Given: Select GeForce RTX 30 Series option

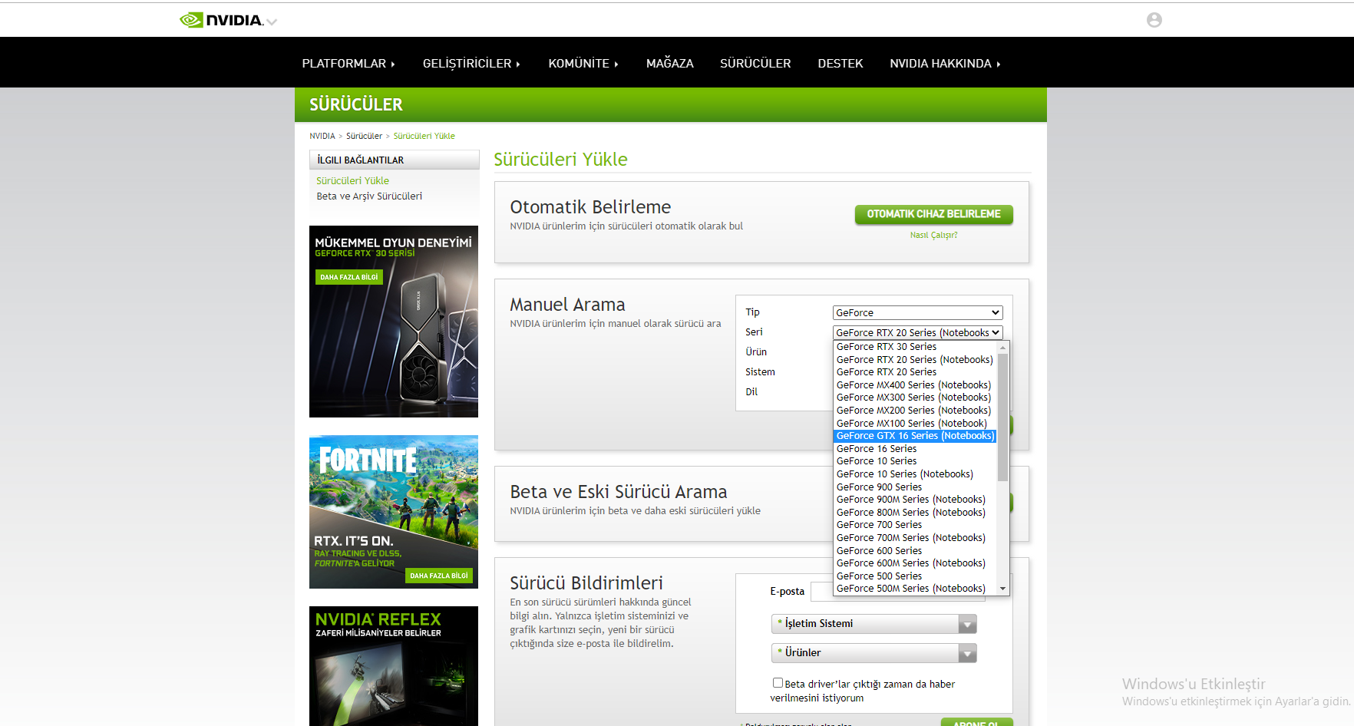Looking at the screenshot, I should [x=915, y=347].
